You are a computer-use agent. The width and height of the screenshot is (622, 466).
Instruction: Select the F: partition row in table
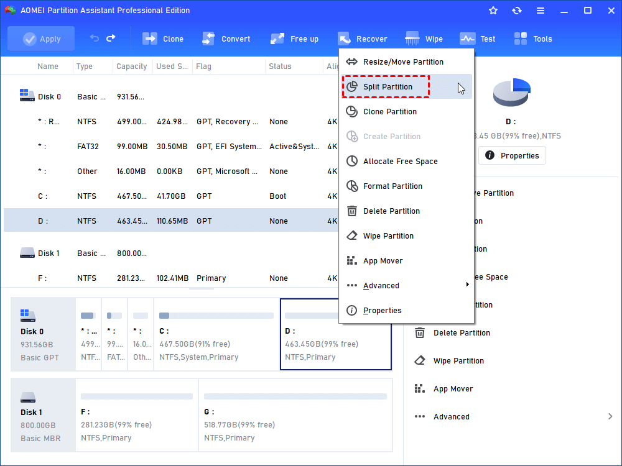click(171, 278)
